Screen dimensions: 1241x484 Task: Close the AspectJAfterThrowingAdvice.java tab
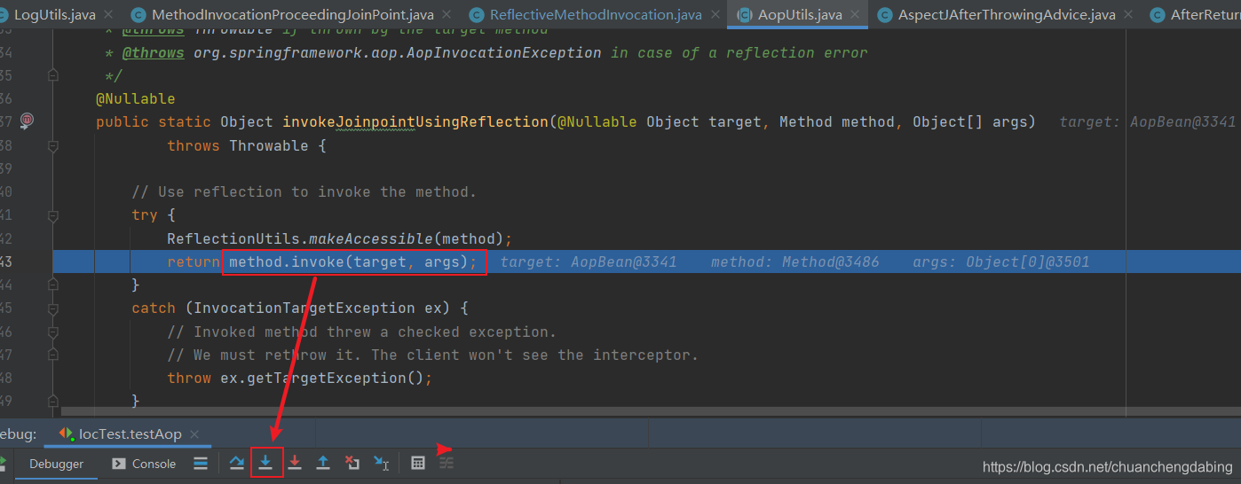click(1129, 15)
